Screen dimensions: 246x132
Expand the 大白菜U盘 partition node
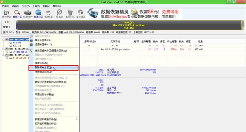point(7,52)
